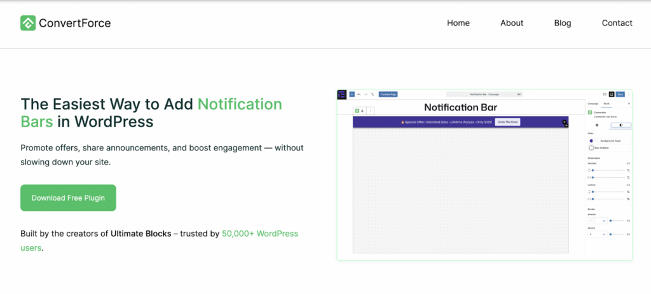Viewport: 651px width, 294px height.
Task: Toggle the settings sidebar panel icon
Action: click(x=612, y=94)
